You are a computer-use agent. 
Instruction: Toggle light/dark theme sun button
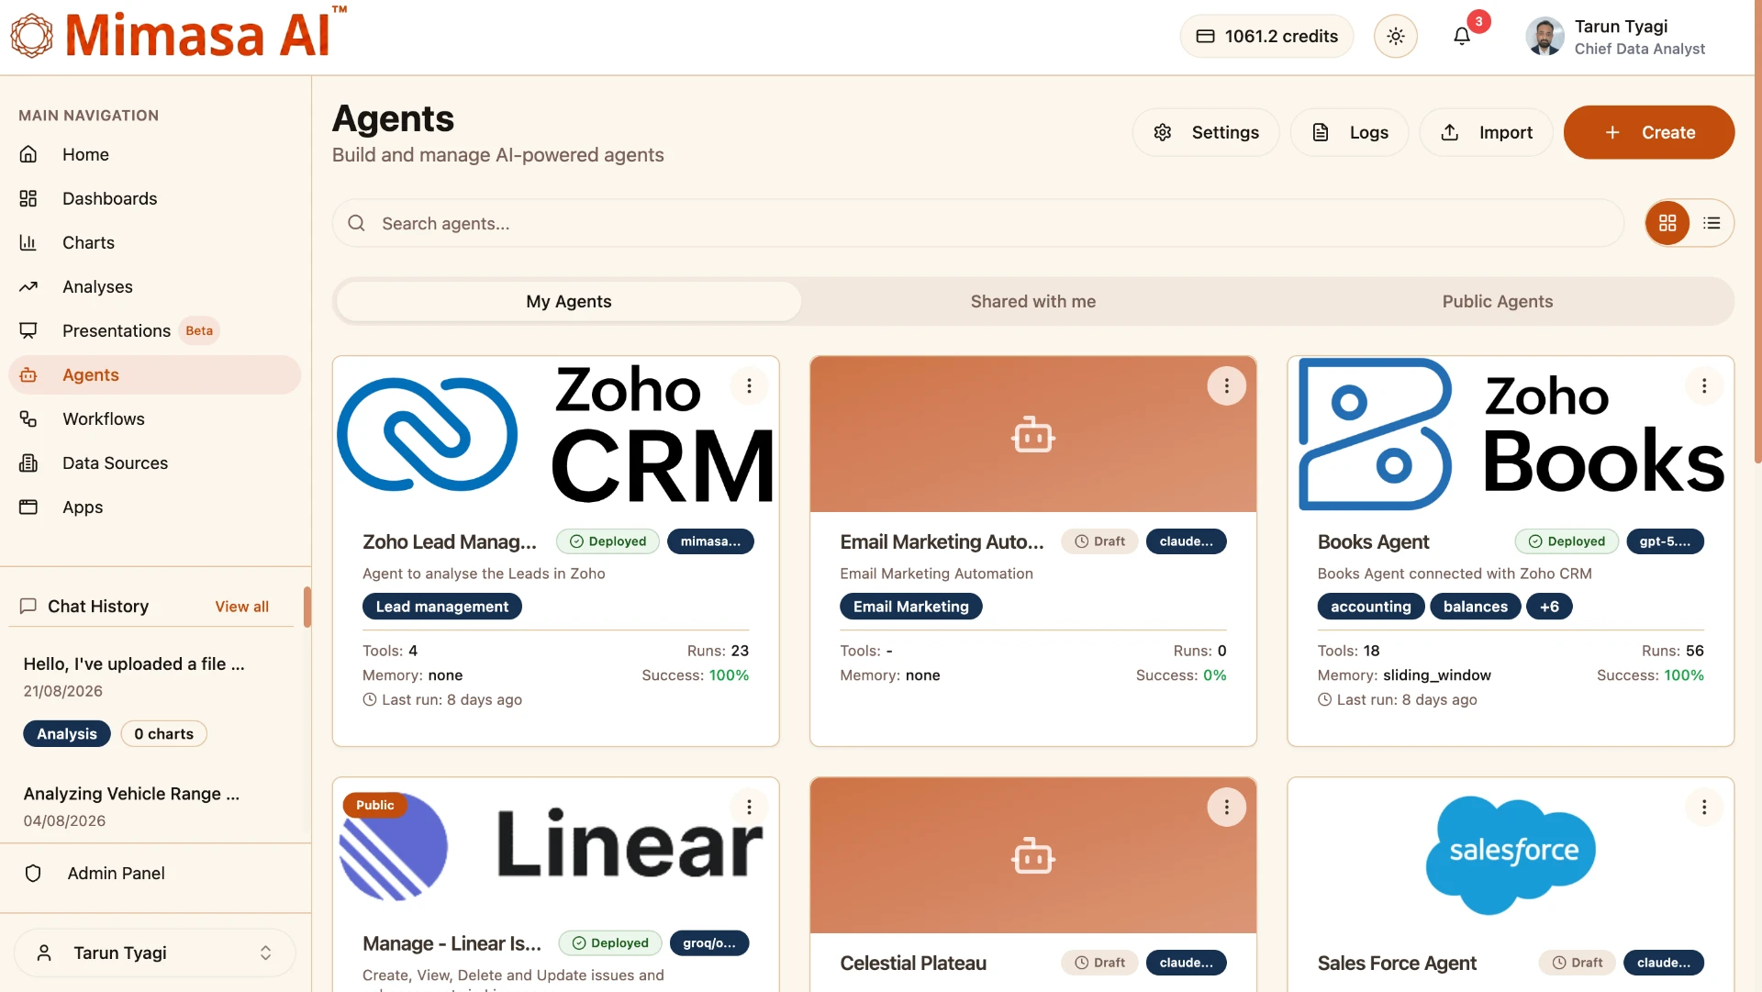coord(1396,36)
